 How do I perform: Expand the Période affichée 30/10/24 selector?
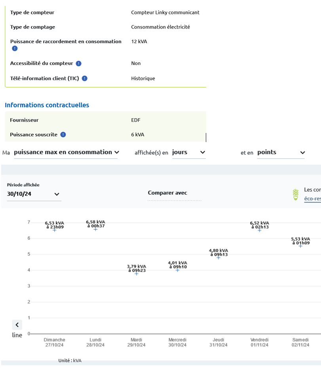click(x=34, y=194)
